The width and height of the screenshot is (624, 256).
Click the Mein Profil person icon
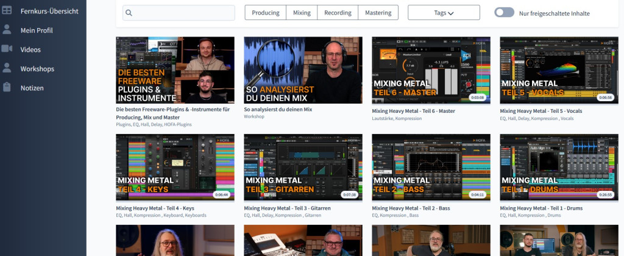pos(7,30)
